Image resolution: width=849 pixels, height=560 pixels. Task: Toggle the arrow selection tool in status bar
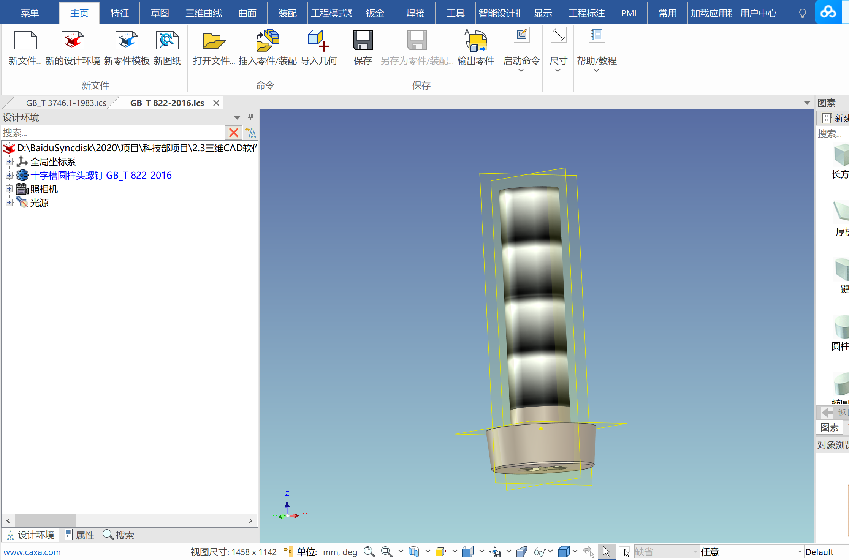coord(606,552)
